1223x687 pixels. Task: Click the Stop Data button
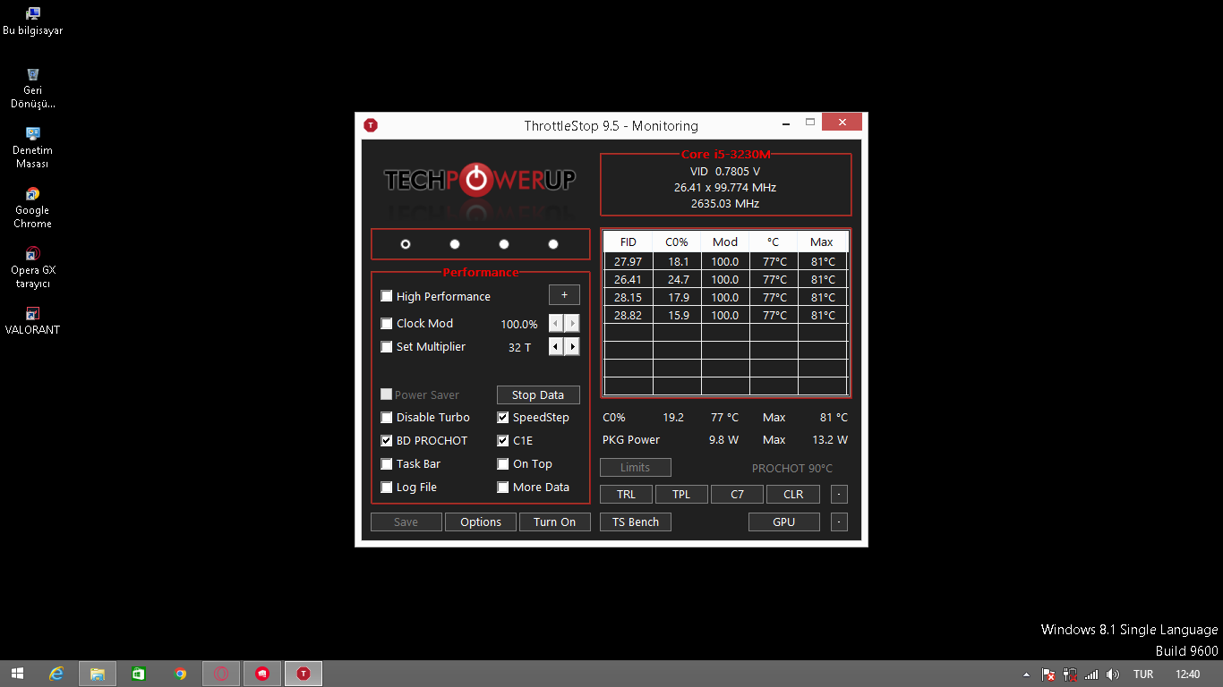coord(538,394)
